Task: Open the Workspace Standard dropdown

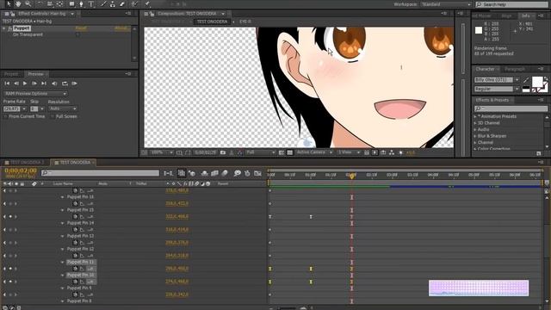Action: coord(446,4)
